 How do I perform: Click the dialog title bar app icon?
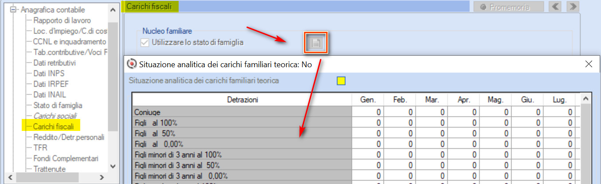point(132,64)
